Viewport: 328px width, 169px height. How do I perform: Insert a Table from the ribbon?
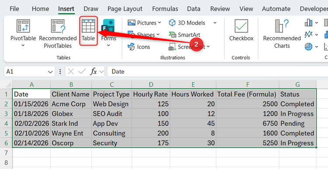click(x=88, y=31)
